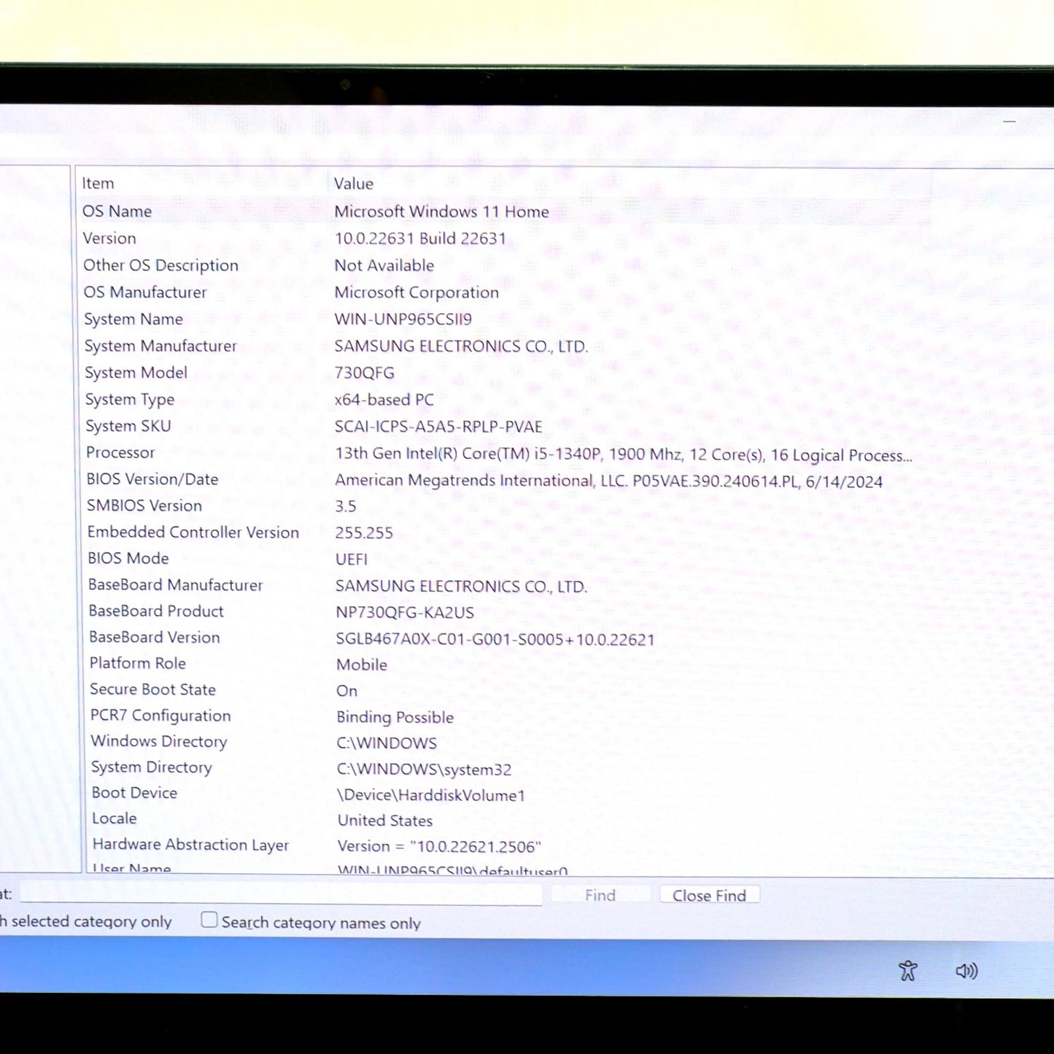Select the 'BaseBoard Manufacturer' item
The height and width of the screenshot is (1054, 1054).
point(175,585)
